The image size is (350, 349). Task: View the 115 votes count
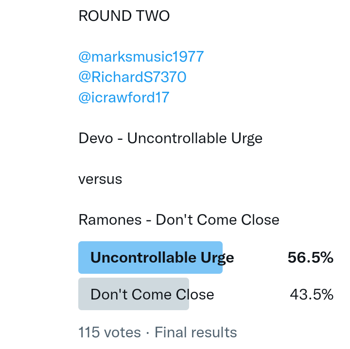[x=109, y=332]
